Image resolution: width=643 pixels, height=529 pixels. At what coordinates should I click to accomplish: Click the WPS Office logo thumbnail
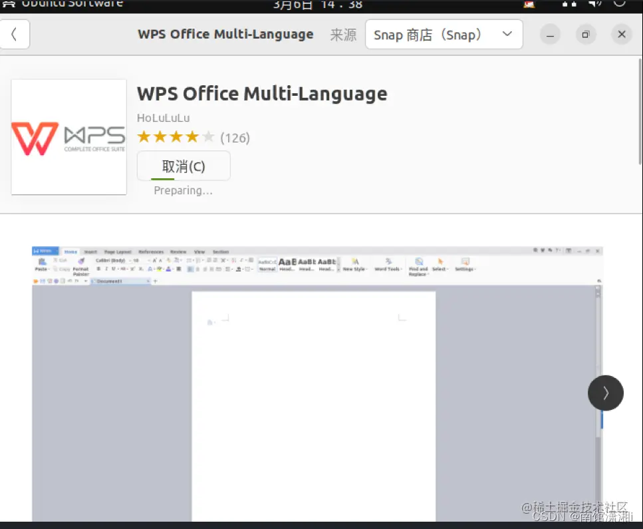(x=69, y=137)
